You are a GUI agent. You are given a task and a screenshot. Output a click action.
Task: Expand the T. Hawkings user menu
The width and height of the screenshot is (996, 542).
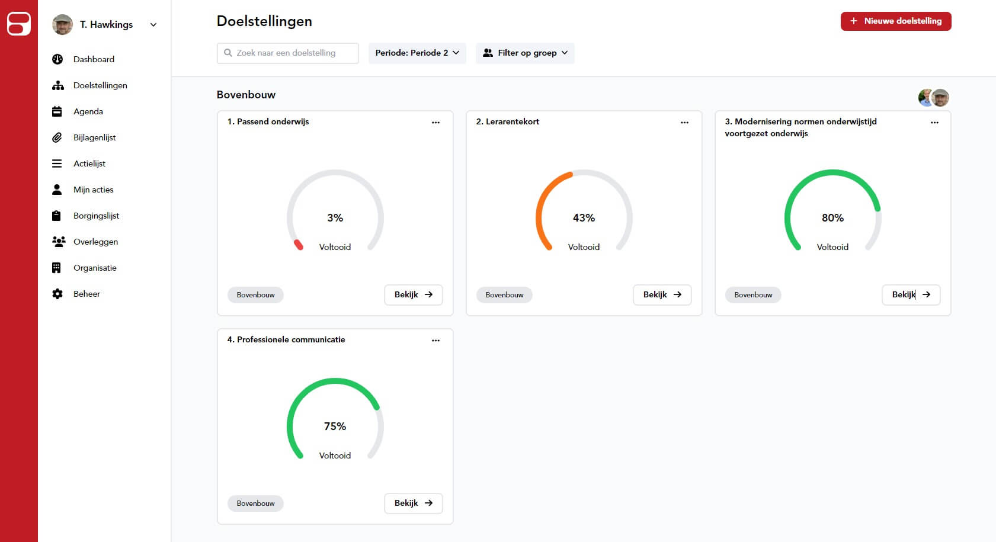153,25
